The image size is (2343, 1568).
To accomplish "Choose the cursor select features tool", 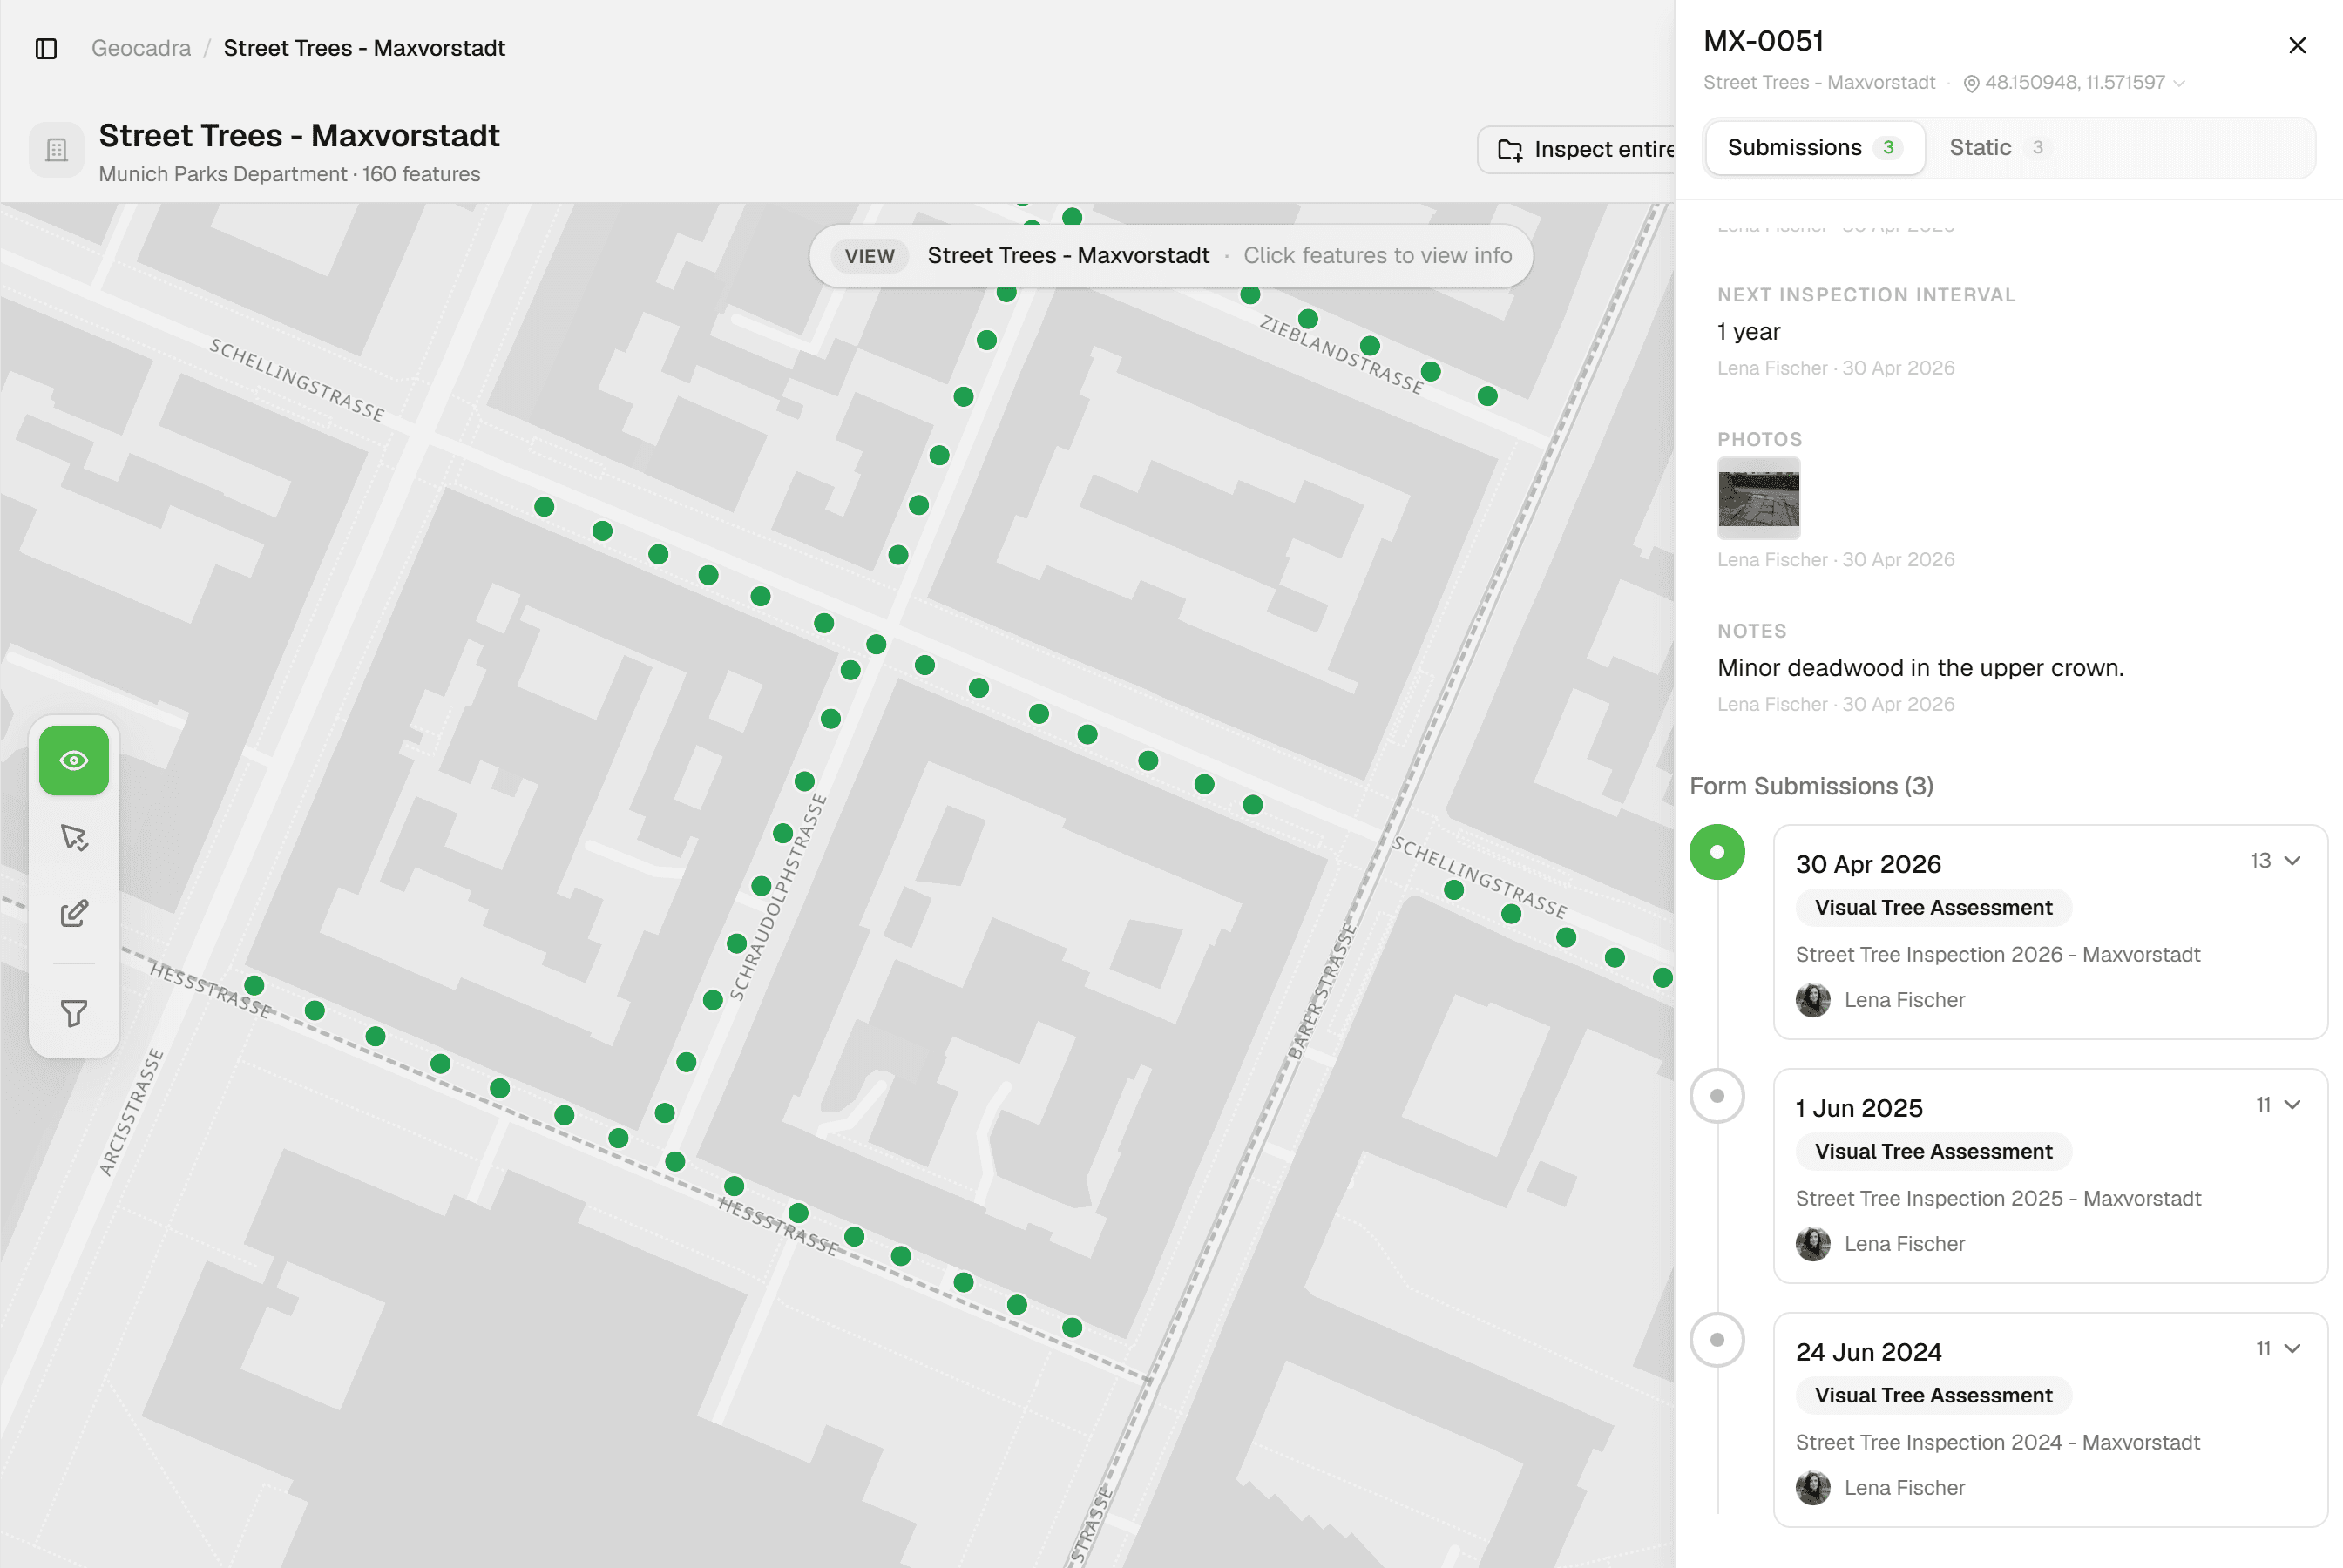I will [74, 837].
